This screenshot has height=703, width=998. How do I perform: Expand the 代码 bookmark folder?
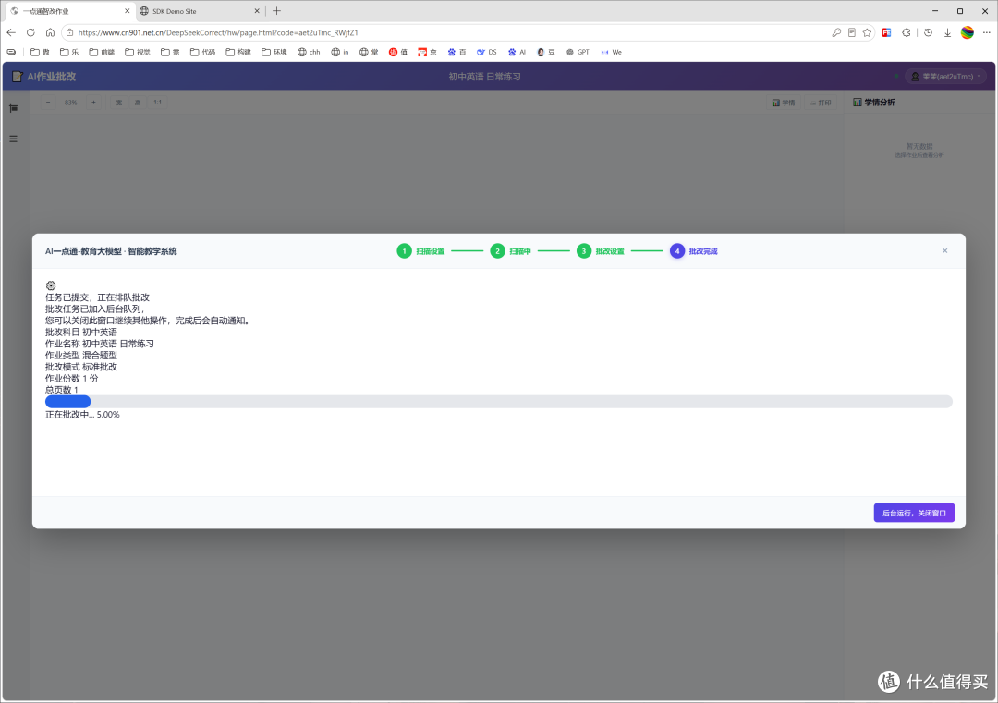(203, 52)
